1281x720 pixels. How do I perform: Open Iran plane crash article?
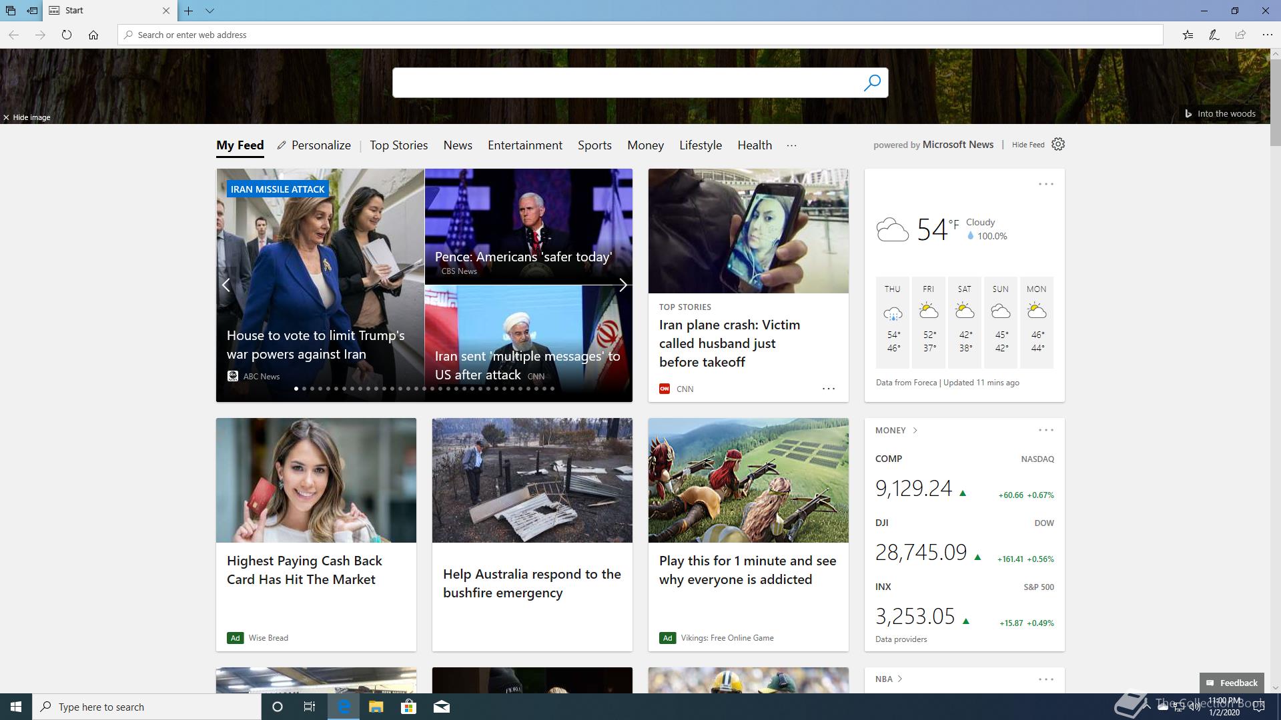click(729, 343)
